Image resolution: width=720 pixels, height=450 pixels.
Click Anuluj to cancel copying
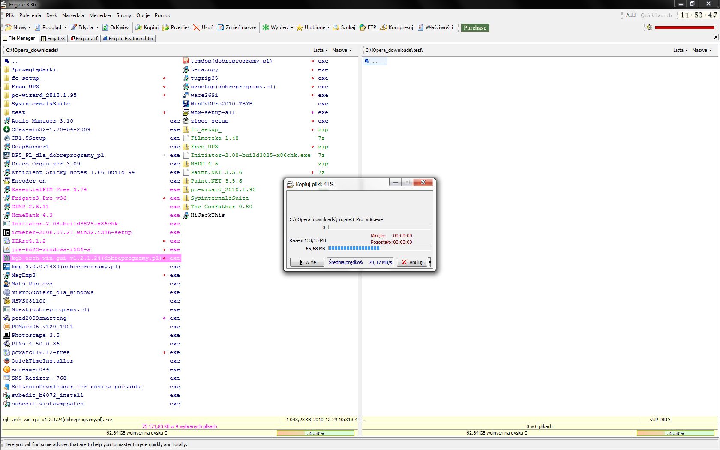click(x=412, y=262)
